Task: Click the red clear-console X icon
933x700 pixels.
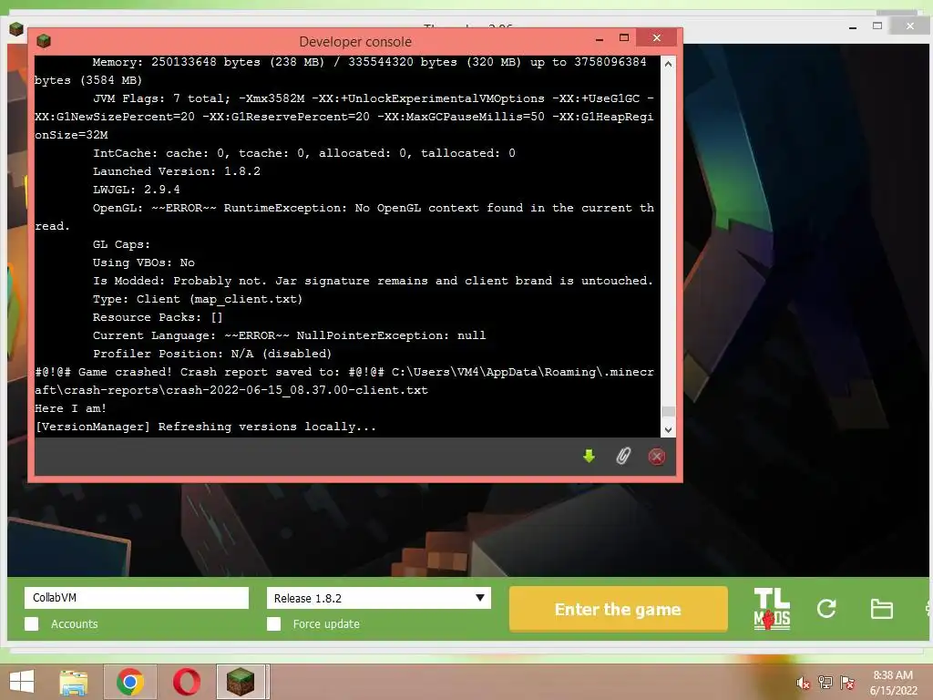Action: 656,457
